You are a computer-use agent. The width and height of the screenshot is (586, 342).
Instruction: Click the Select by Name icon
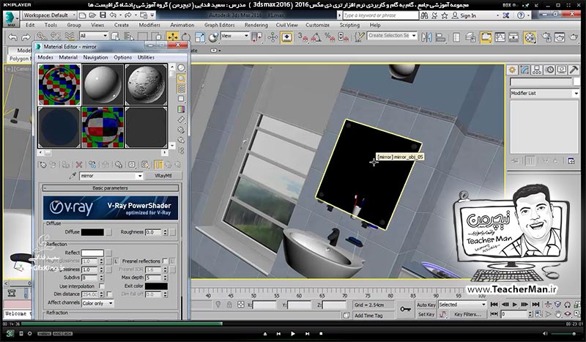[129, 37]
